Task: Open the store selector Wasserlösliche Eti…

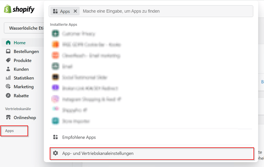Action: [x=24, y=28]
